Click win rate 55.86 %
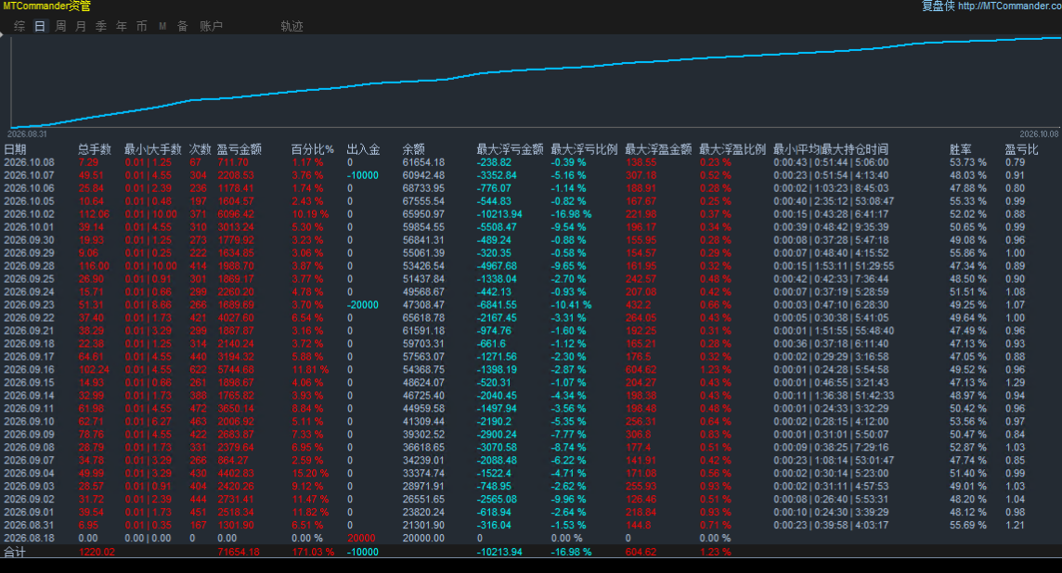 coord(968,253)
